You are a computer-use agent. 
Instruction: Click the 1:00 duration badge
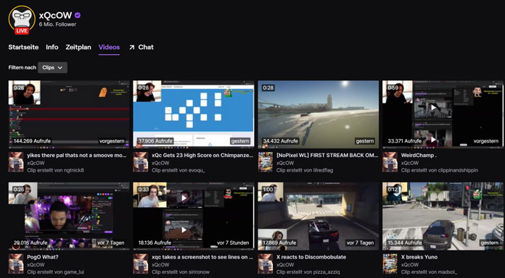coord(268,190)
